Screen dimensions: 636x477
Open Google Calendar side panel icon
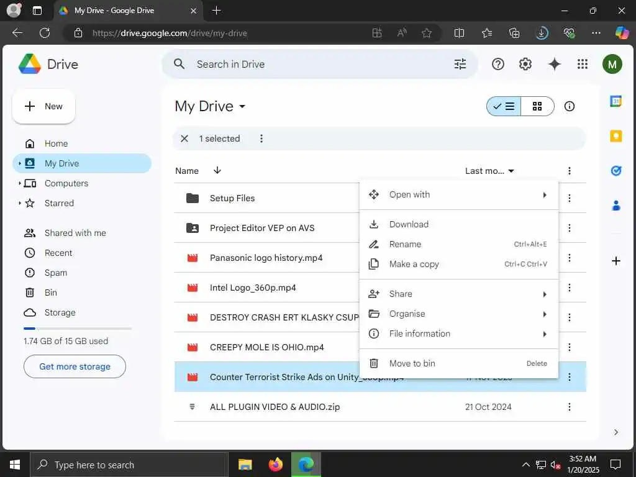(616, 101)
